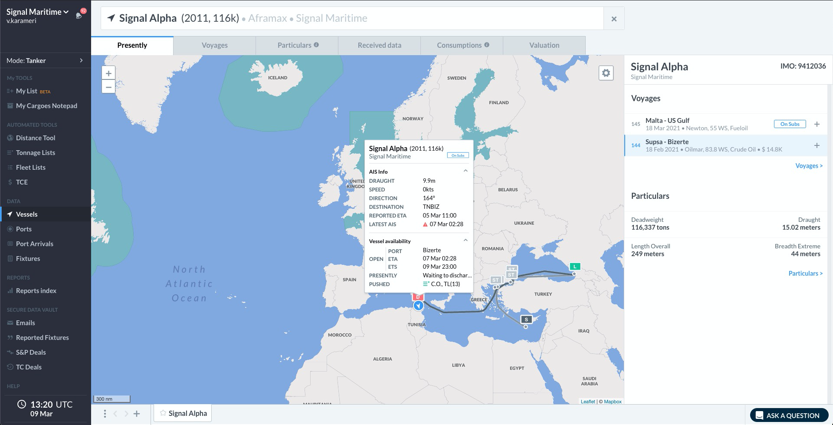Click the S marker near Cyprus

coord(526,320)
